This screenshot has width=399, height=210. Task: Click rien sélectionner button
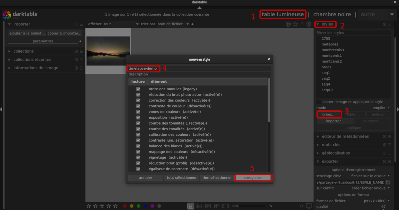click(217, 178)
